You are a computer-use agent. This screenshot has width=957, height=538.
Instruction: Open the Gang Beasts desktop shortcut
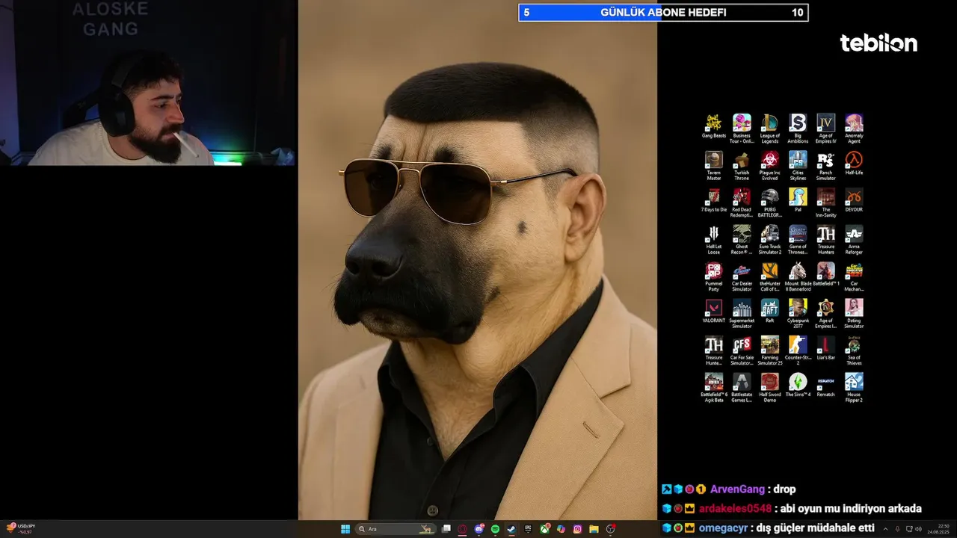click(713, 126)
